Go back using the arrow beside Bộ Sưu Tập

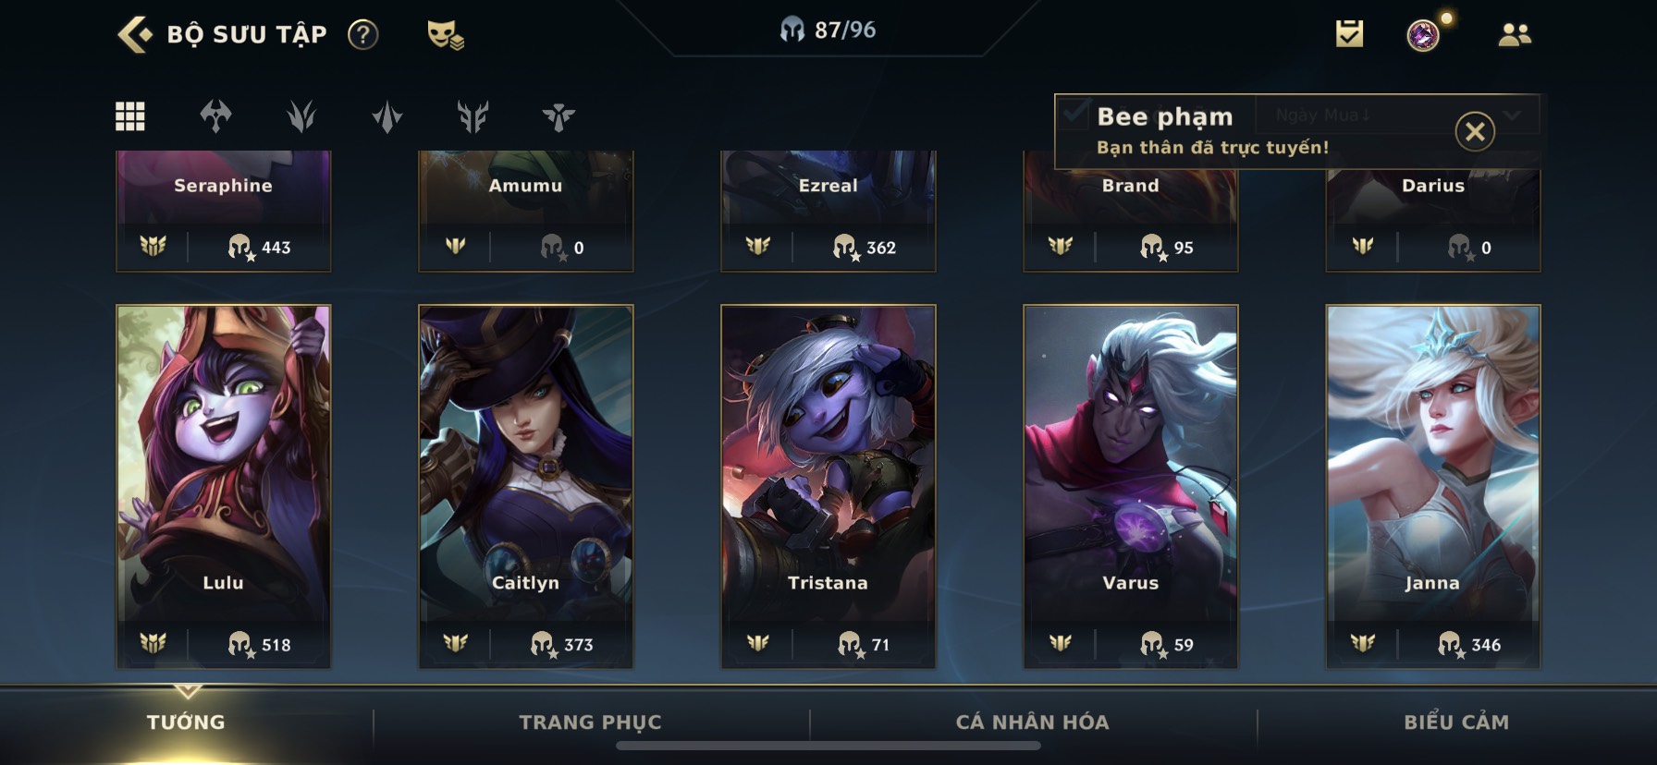135,35
